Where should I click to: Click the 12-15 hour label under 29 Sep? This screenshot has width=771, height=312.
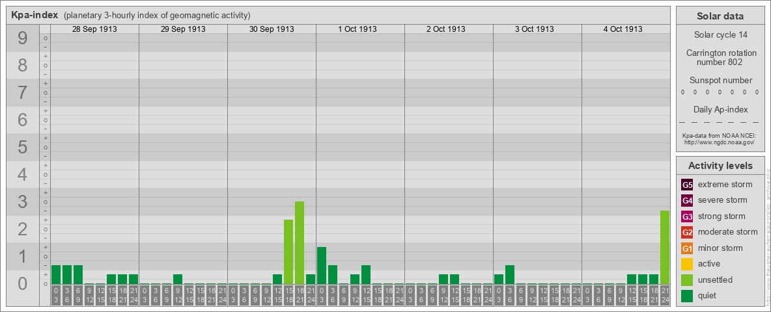pos(189,295)
